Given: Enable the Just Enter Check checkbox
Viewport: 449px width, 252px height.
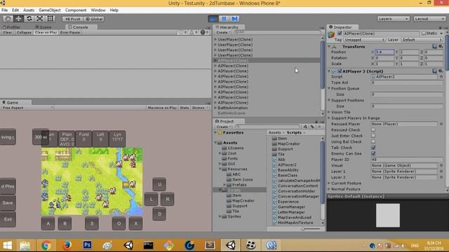Looking at the screenshot, I should click(373, 136).
